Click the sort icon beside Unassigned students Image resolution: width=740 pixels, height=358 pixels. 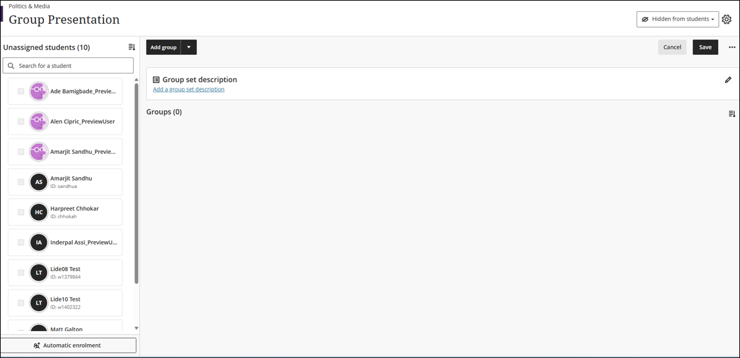click(132, 47)
